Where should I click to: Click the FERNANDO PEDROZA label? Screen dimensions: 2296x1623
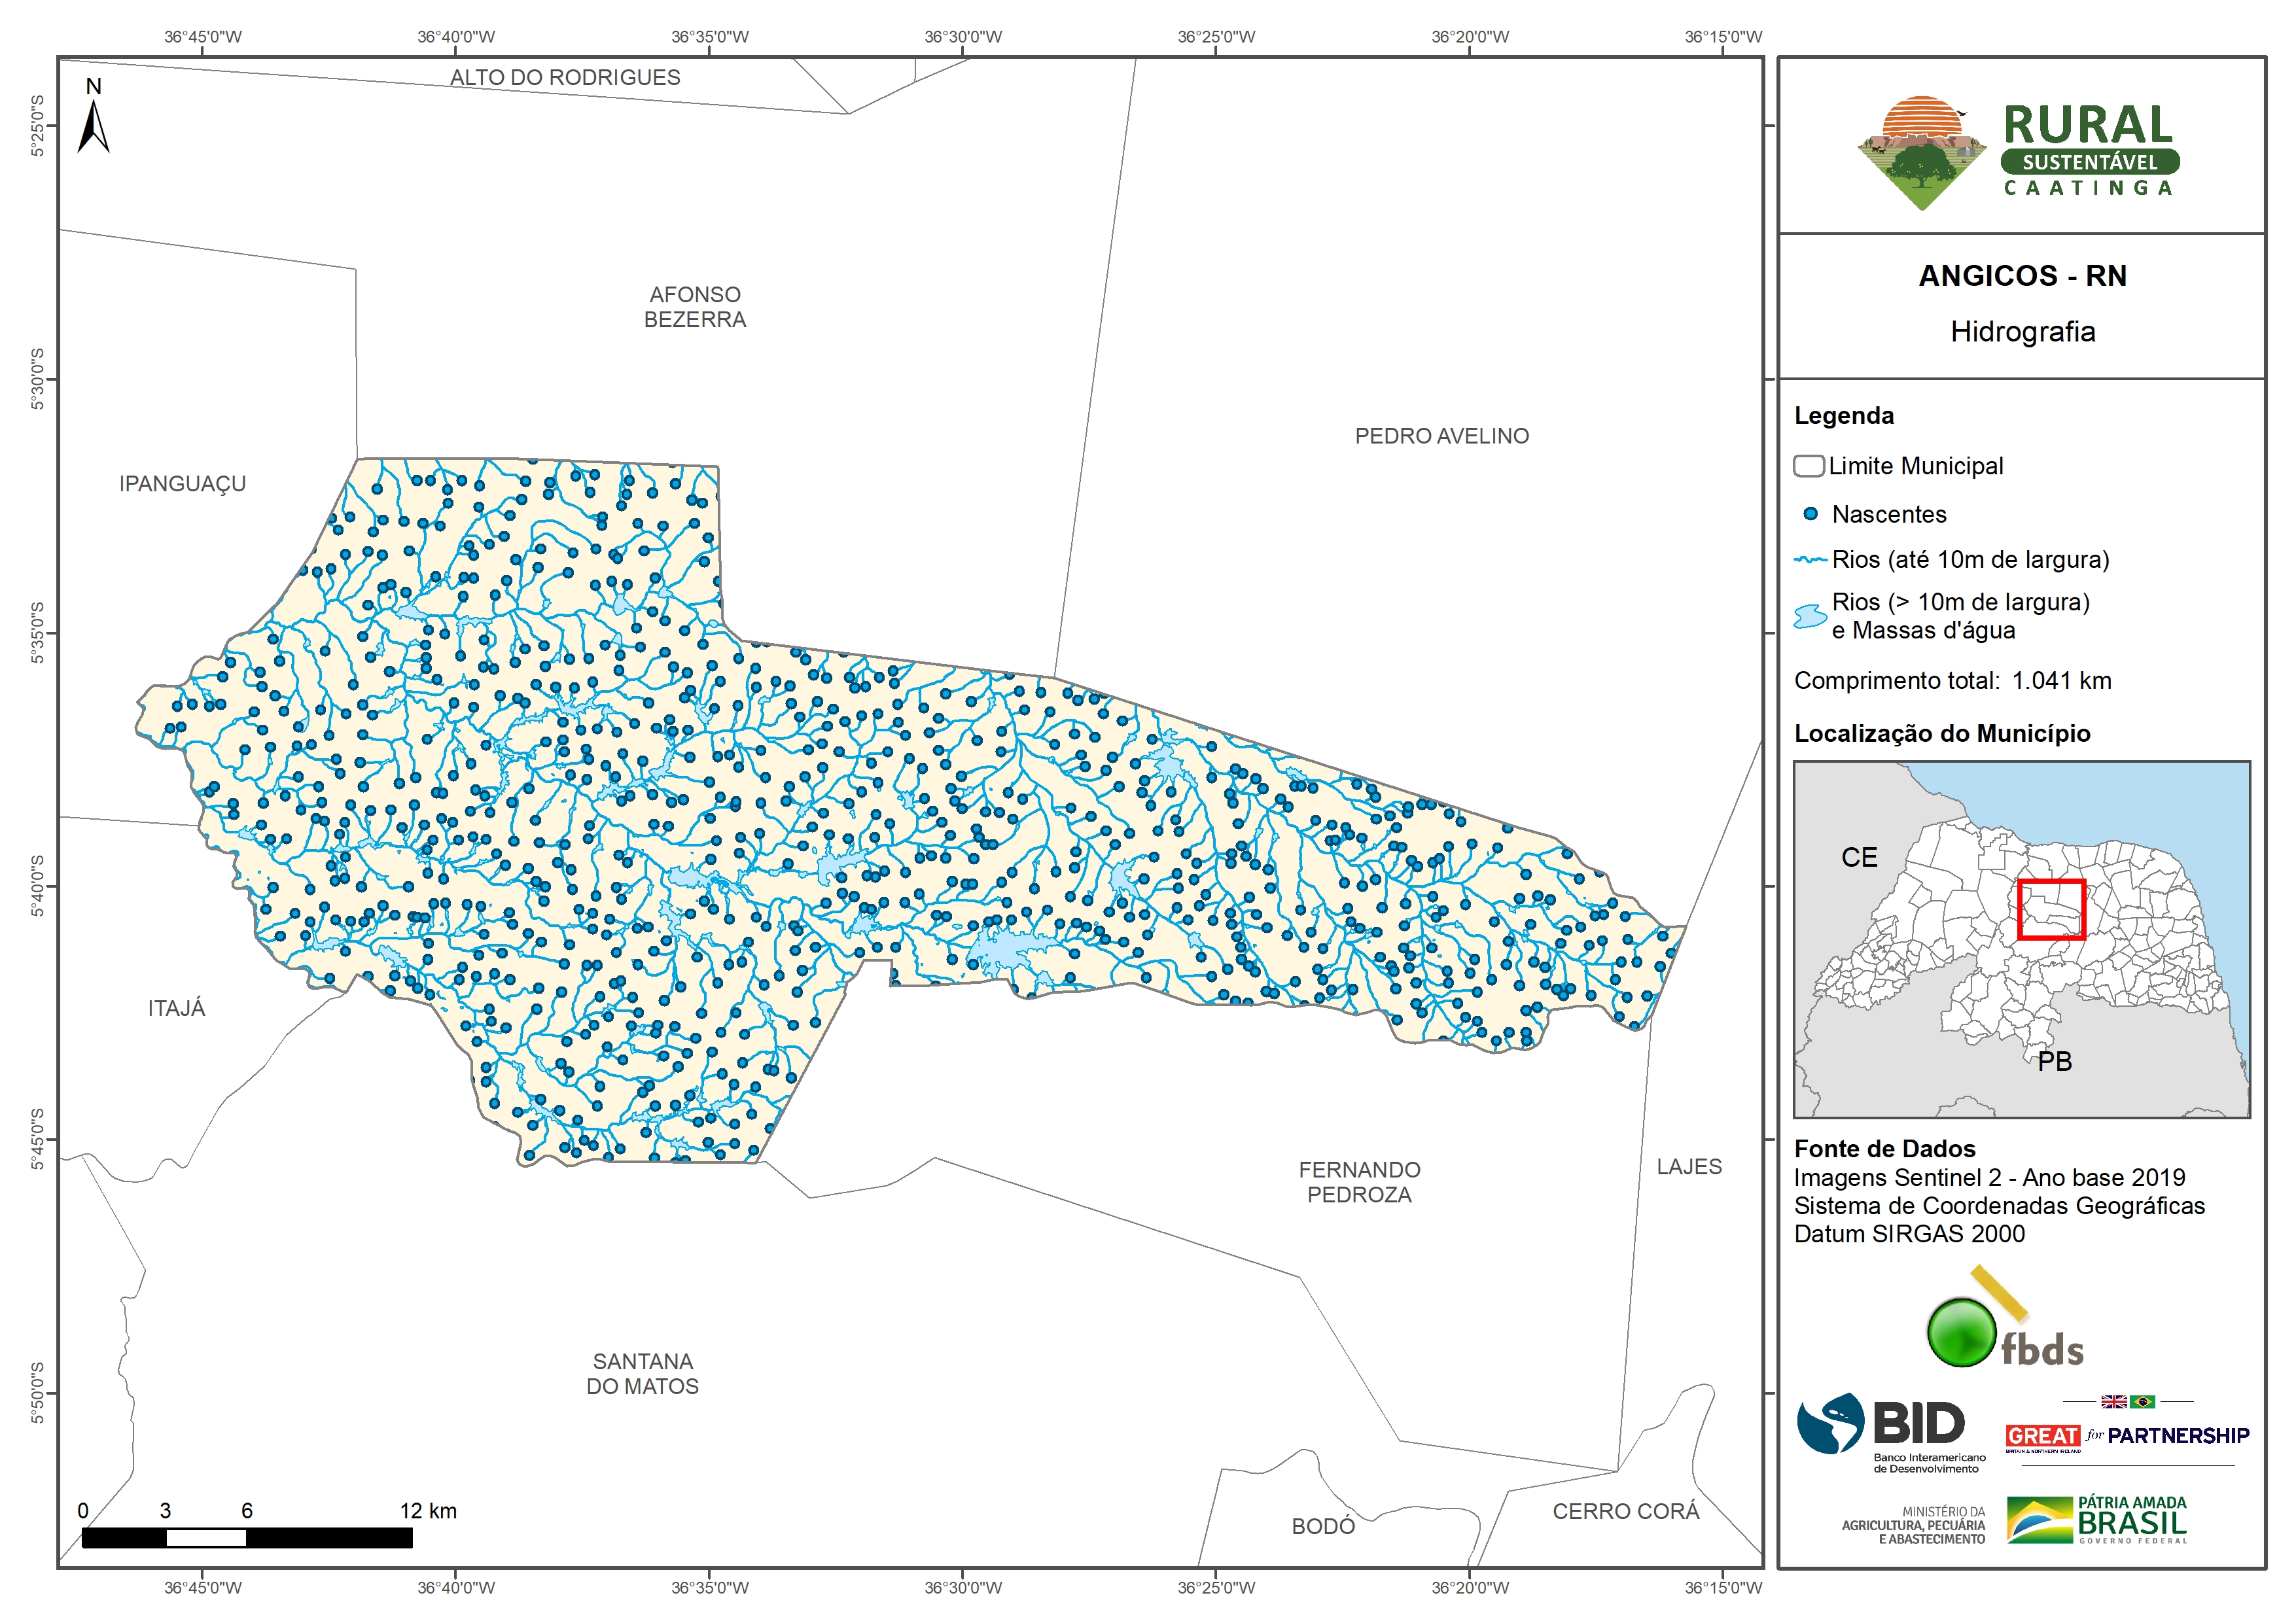click(x=1359, y=1182)
